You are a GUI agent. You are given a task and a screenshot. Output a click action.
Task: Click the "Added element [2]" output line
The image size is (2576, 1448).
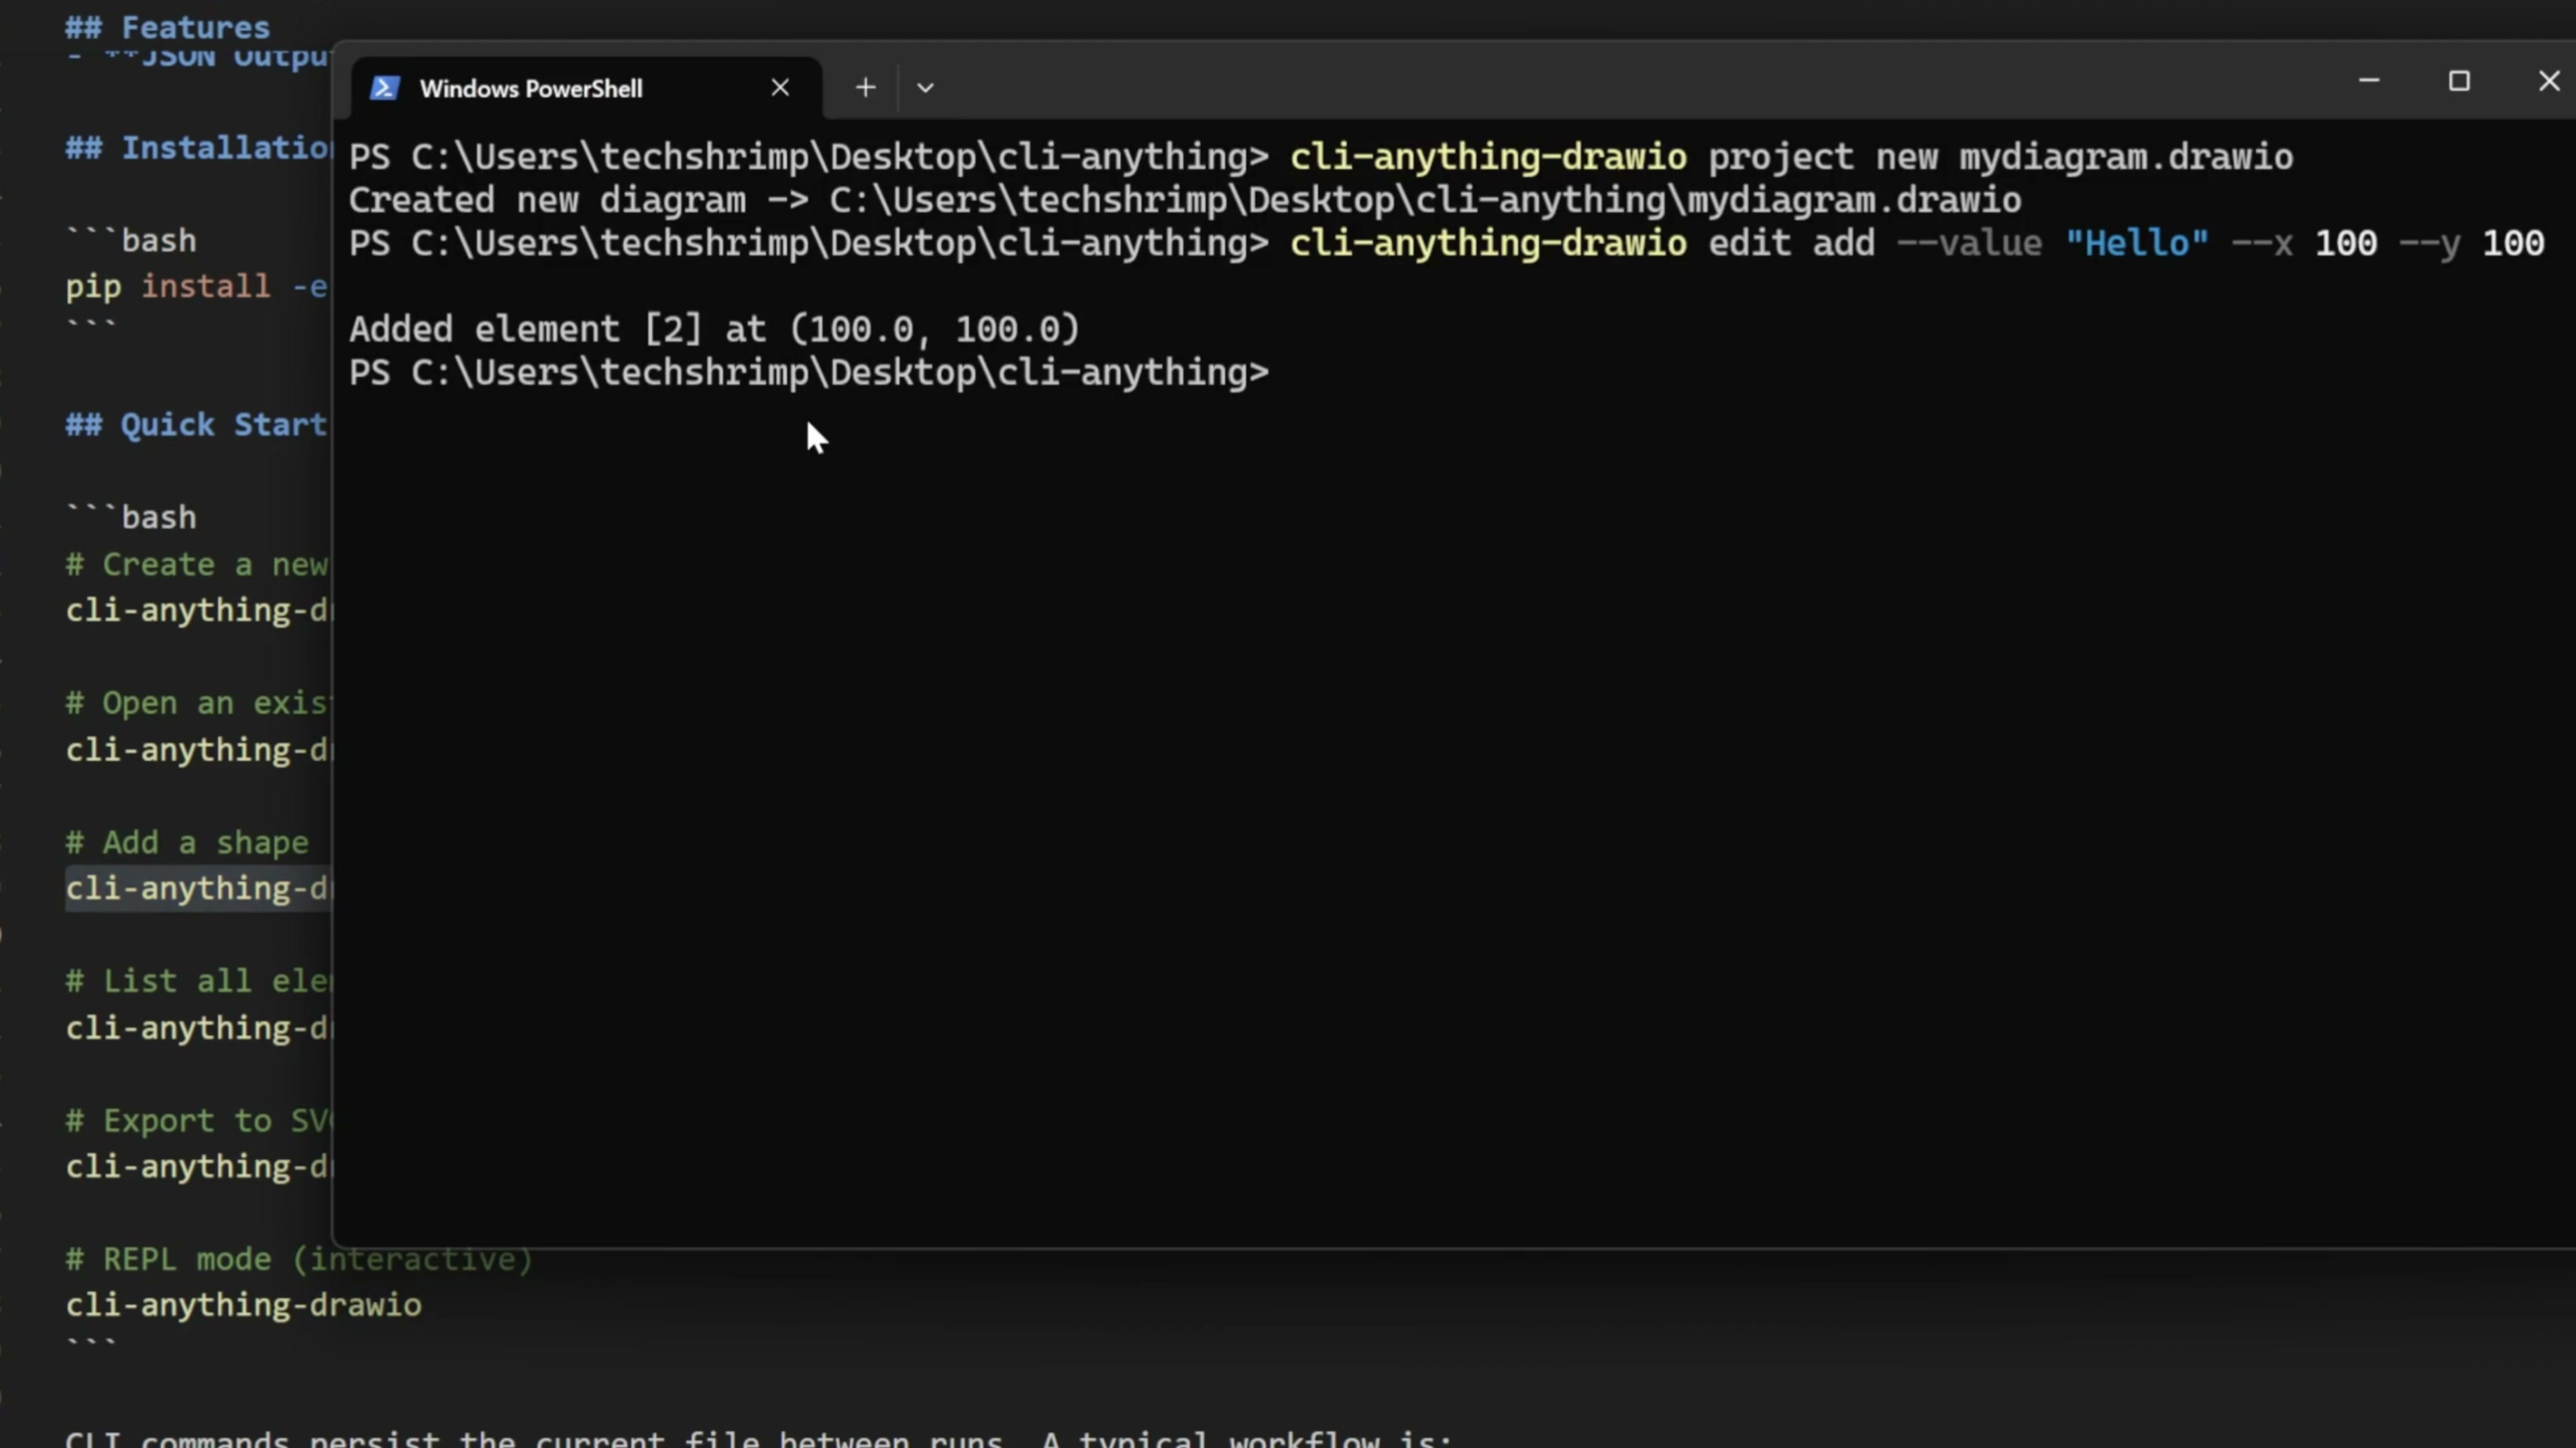pos(714,330)
